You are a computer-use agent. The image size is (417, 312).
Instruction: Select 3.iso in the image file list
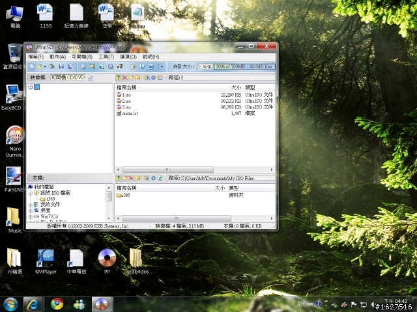point(124,107)
